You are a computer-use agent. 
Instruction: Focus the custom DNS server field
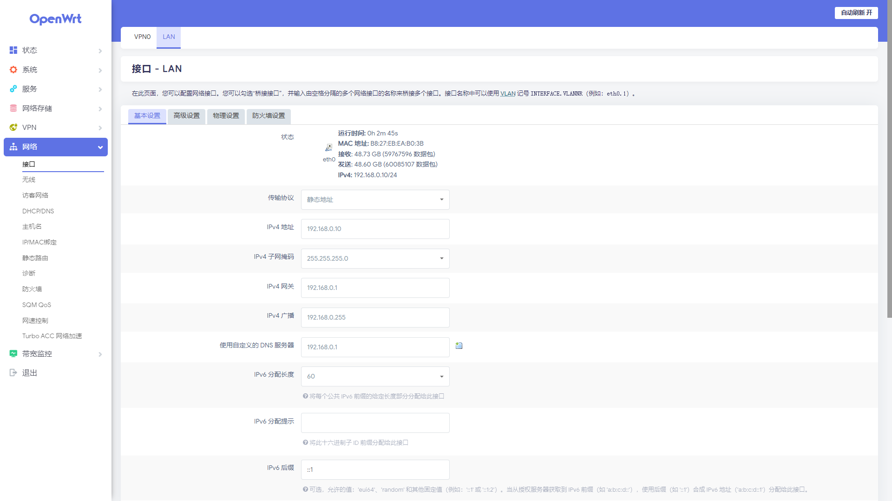tap(375, 347)
